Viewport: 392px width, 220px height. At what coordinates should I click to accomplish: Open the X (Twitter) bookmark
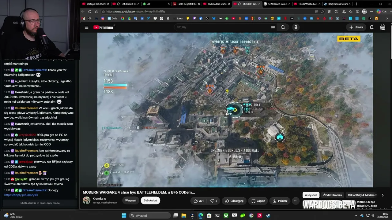pyautogui.click(x=207, y=18)
